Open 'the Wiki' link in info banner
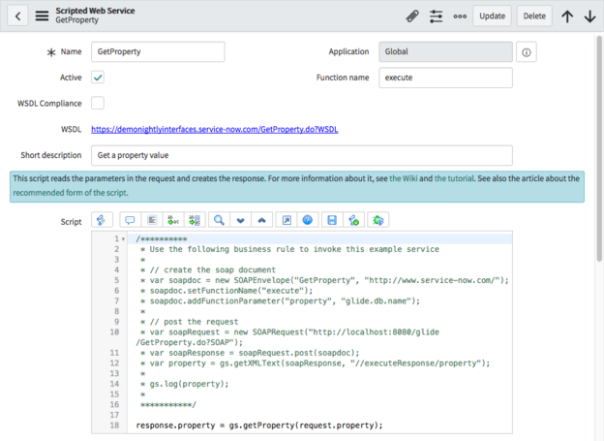Viewport: 604px width, 441px height. pos(404,178)
